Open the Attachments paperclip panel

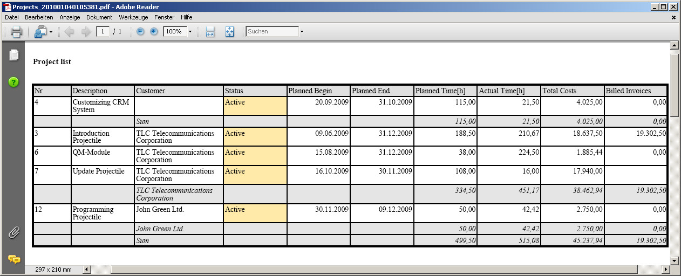(x=14, y=232)
